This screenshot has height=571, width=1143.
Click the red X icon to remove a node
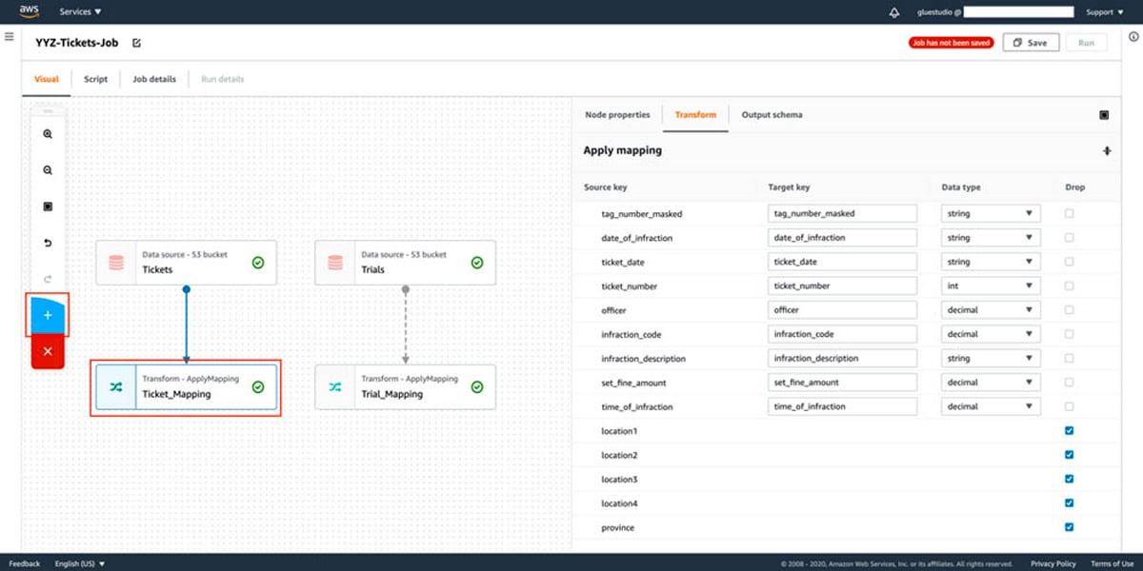[46, 351]
